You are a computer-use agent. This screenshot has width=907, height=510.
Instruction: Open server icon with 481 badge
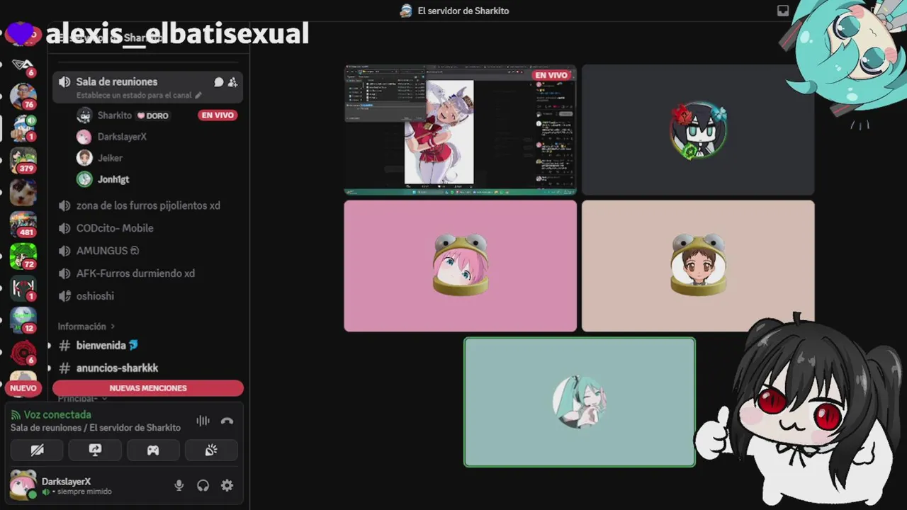[x=23, y=224]
